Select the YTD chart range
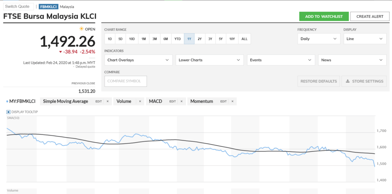The image size is (392, 194). pyautogui.click(x=177, y=39)
